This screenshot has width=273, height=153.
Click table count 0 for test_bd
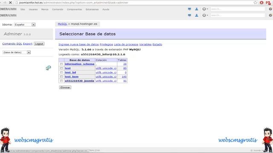pos(125,72)
